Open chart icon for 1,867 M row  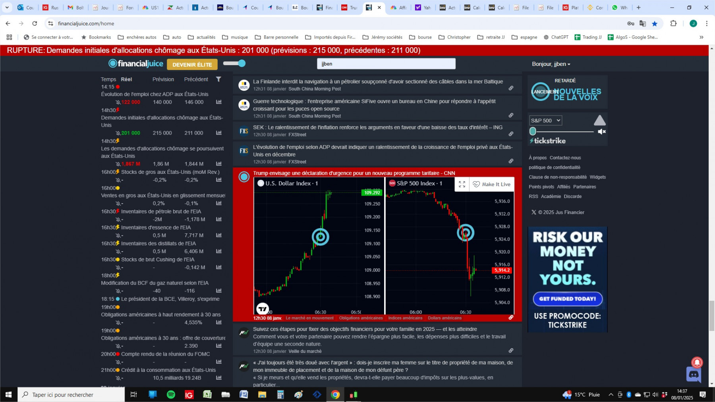pyautogui.click(x=219, y=164)
